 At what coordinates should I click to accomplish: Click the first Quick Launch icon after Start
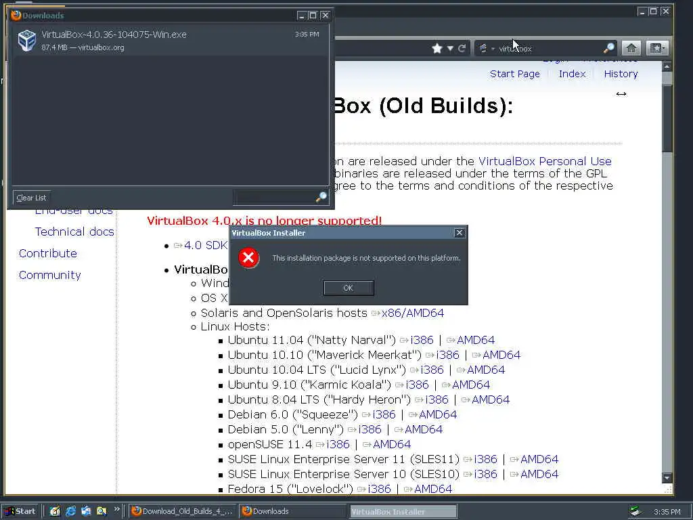[55, 511]
